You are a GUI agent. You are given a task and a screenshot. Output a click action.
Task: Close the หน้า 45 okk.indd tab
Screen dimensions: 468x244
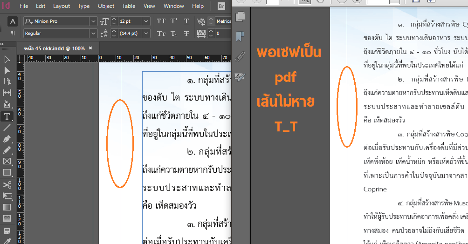coord(90,48)
